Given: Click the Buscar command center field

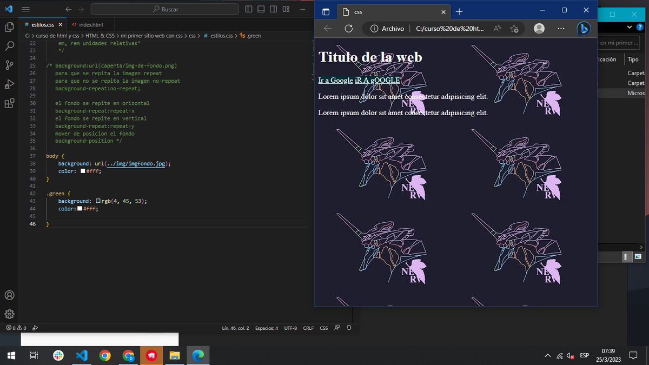Looking at the screenshot, I should coord(164,9).
